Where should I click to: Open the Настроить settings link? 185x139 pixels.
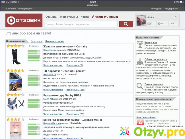[x=37, y=41]
